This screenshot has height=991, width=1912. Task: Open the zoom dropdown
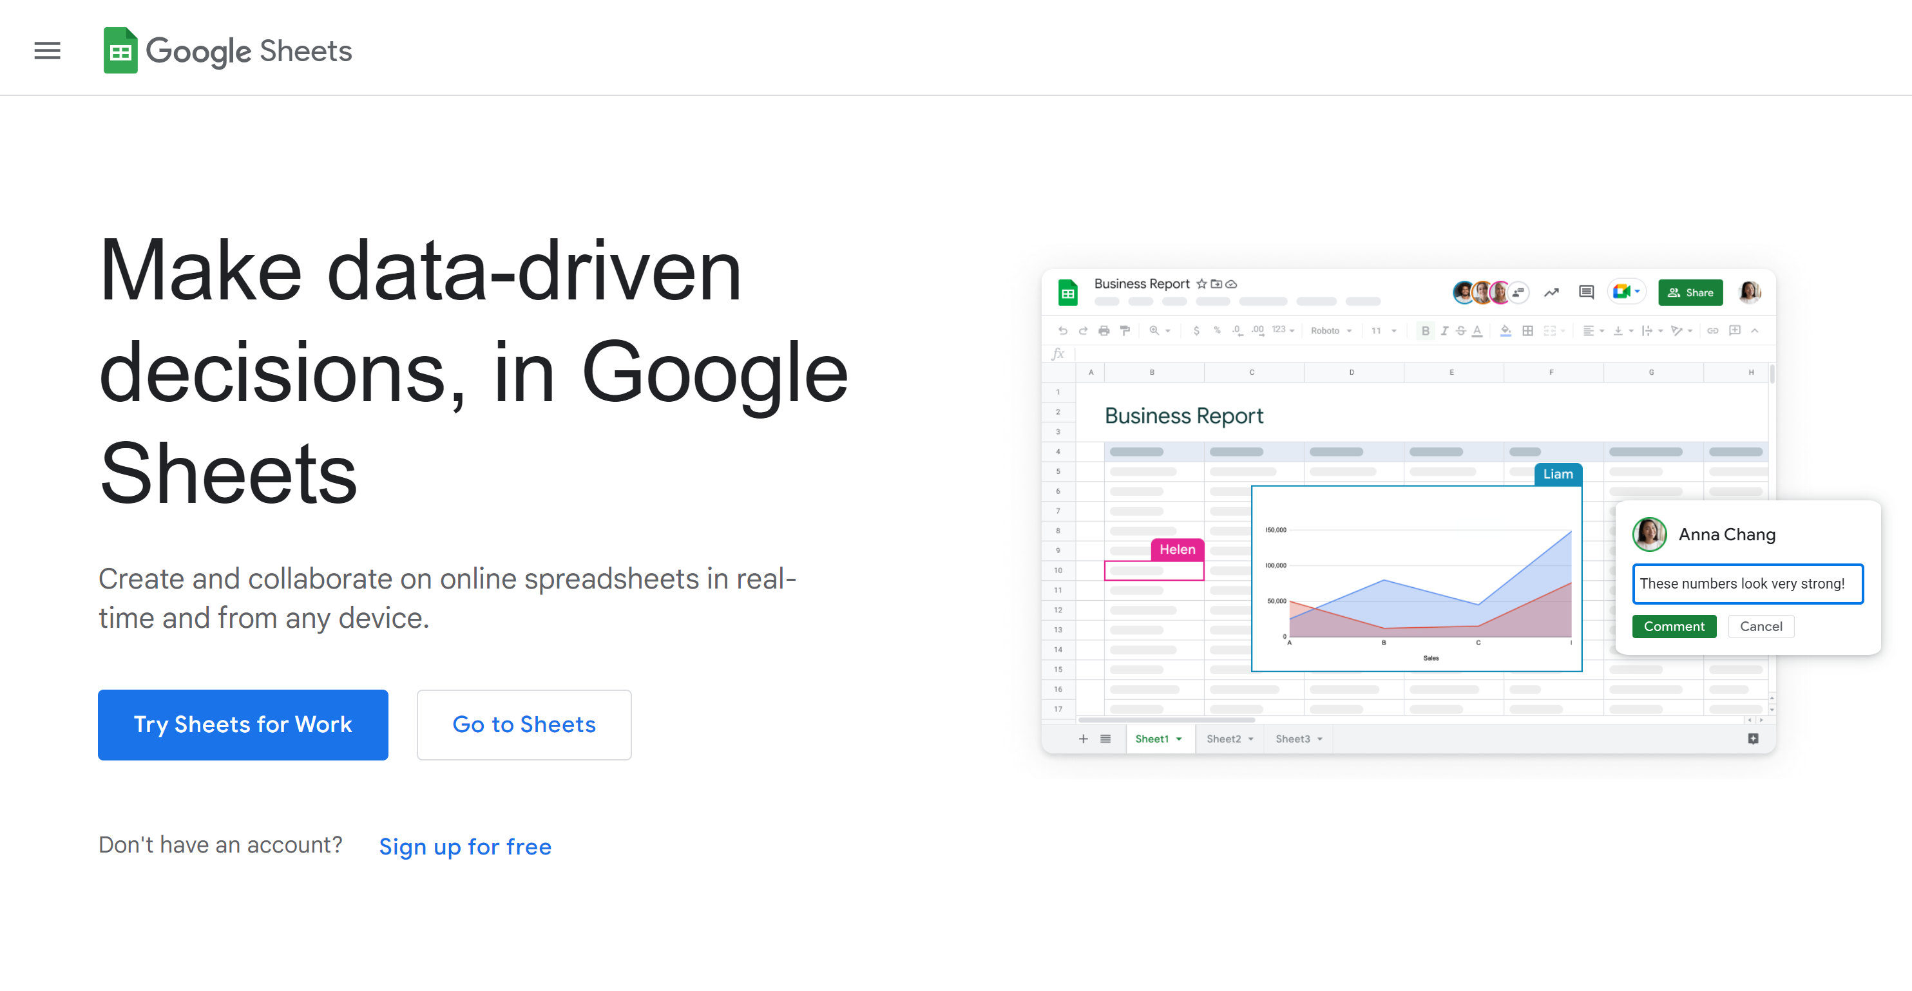pyautogui.click(x=1160, y=331)
